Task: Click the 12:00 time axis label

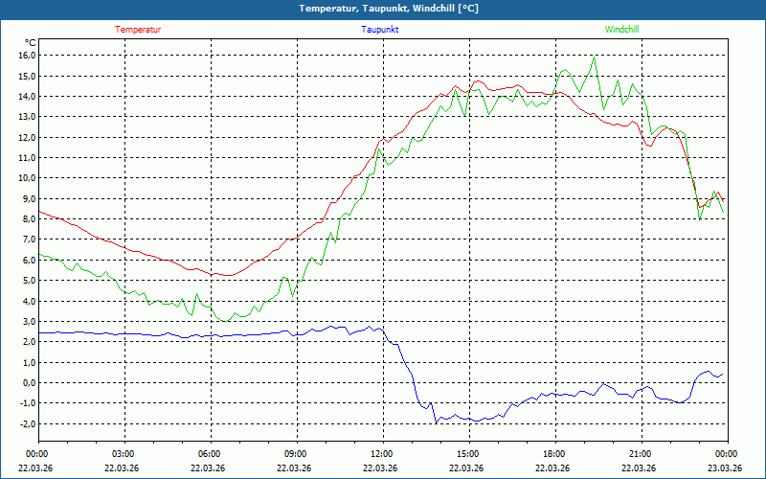Action: tap(380, 454)
